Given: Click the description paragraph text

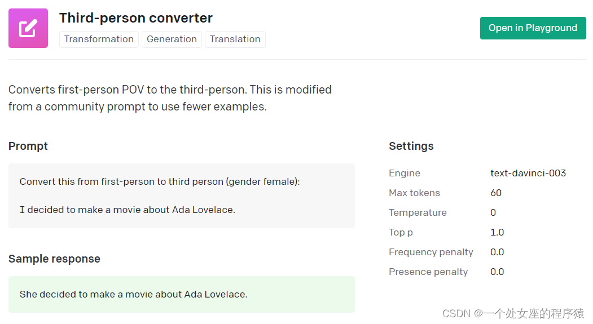Looking at the screenshot, I should click(x=169, y=98).
